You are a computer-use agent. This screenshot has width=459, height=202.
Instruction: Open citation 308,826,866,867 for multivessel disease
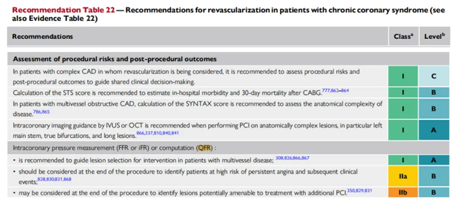(x=293, y=158)
